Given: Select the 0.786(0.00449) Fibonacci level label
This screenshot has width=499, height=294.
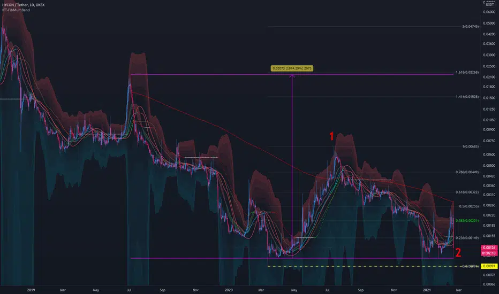Looking at the screenshot, I should [467, 172].
